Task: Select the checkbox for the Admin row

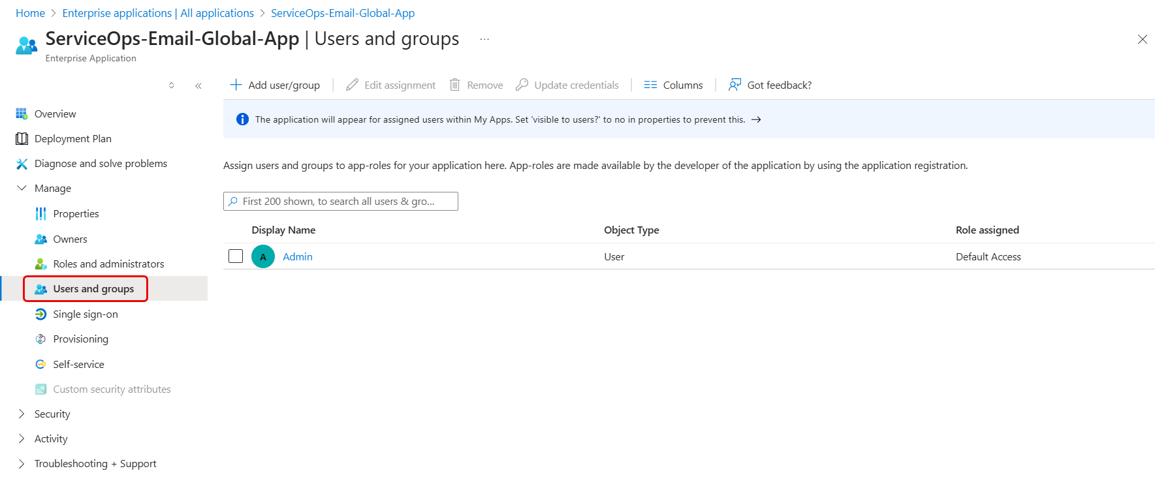Action: coord(236,256)
